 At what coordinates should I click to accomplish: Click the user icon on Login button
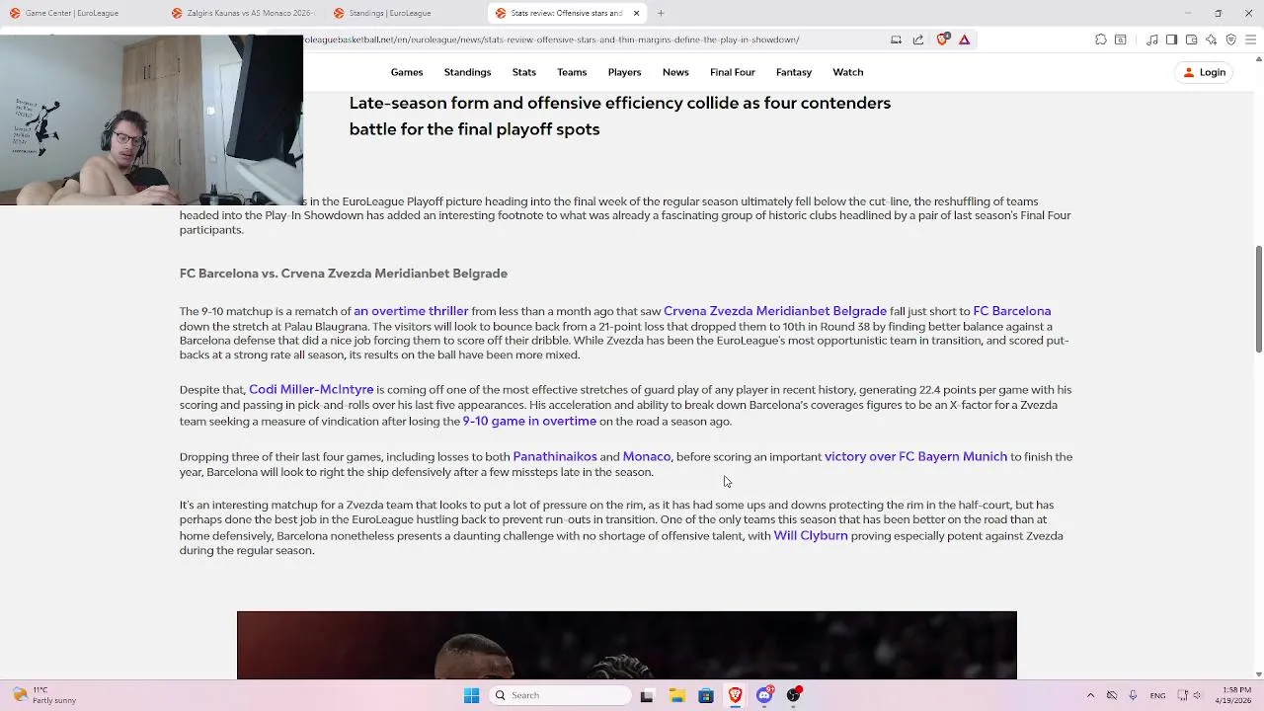1189,72
